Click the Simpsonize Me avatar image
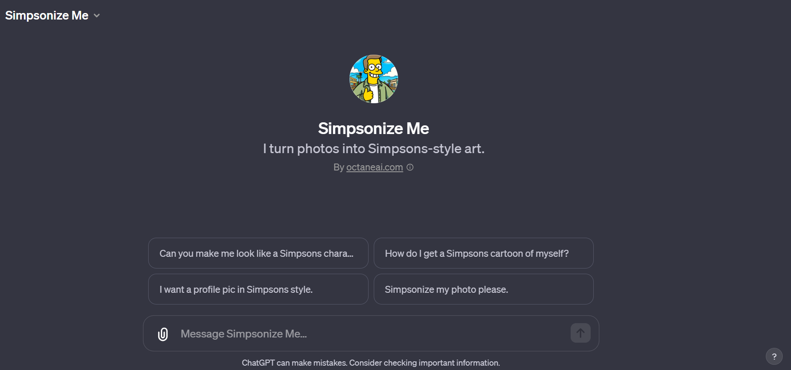The height and width of the screenshot is (370, 791). 373,79
